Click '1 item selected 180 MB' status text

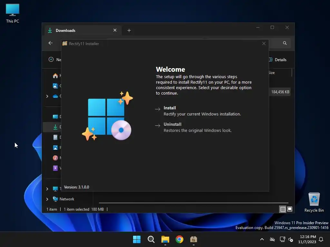click(84, 209)
